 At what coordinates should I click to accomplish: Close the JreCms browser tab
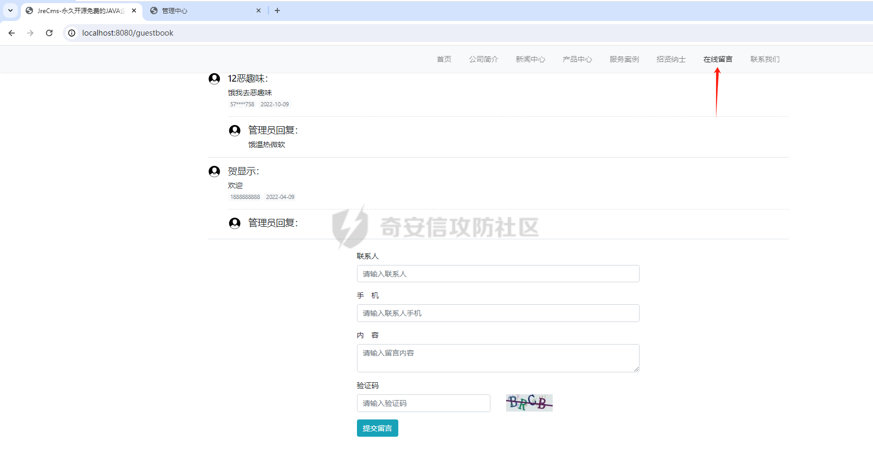(134, 10)
